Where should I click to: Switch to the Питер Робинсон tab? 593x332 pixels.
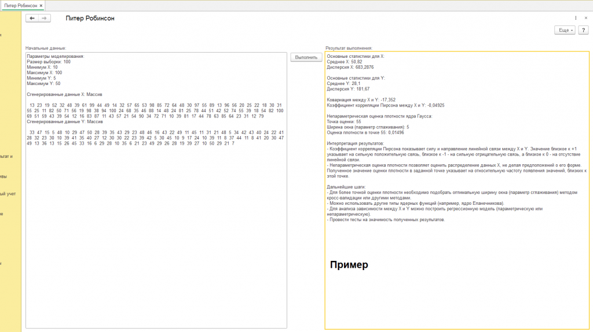tap(21, 6)
